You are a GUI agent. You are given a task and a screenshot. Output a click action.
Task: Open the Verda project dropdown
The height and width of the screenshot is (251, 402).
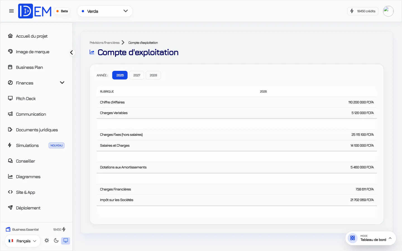pos(105,11)
